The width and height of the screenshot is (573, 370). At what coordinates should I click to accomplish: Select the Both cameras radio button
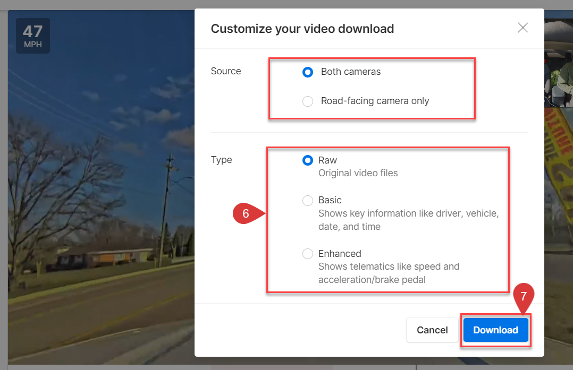(308, 72)
